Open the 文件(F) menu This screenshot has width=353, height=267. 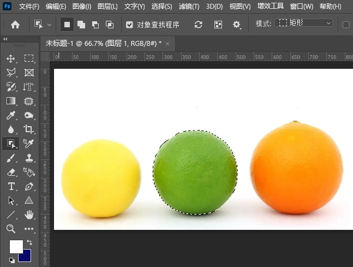(29, 7)
